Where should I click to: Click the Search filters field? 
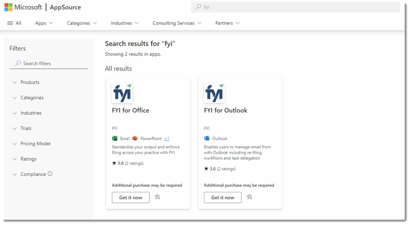pos(49,64)
